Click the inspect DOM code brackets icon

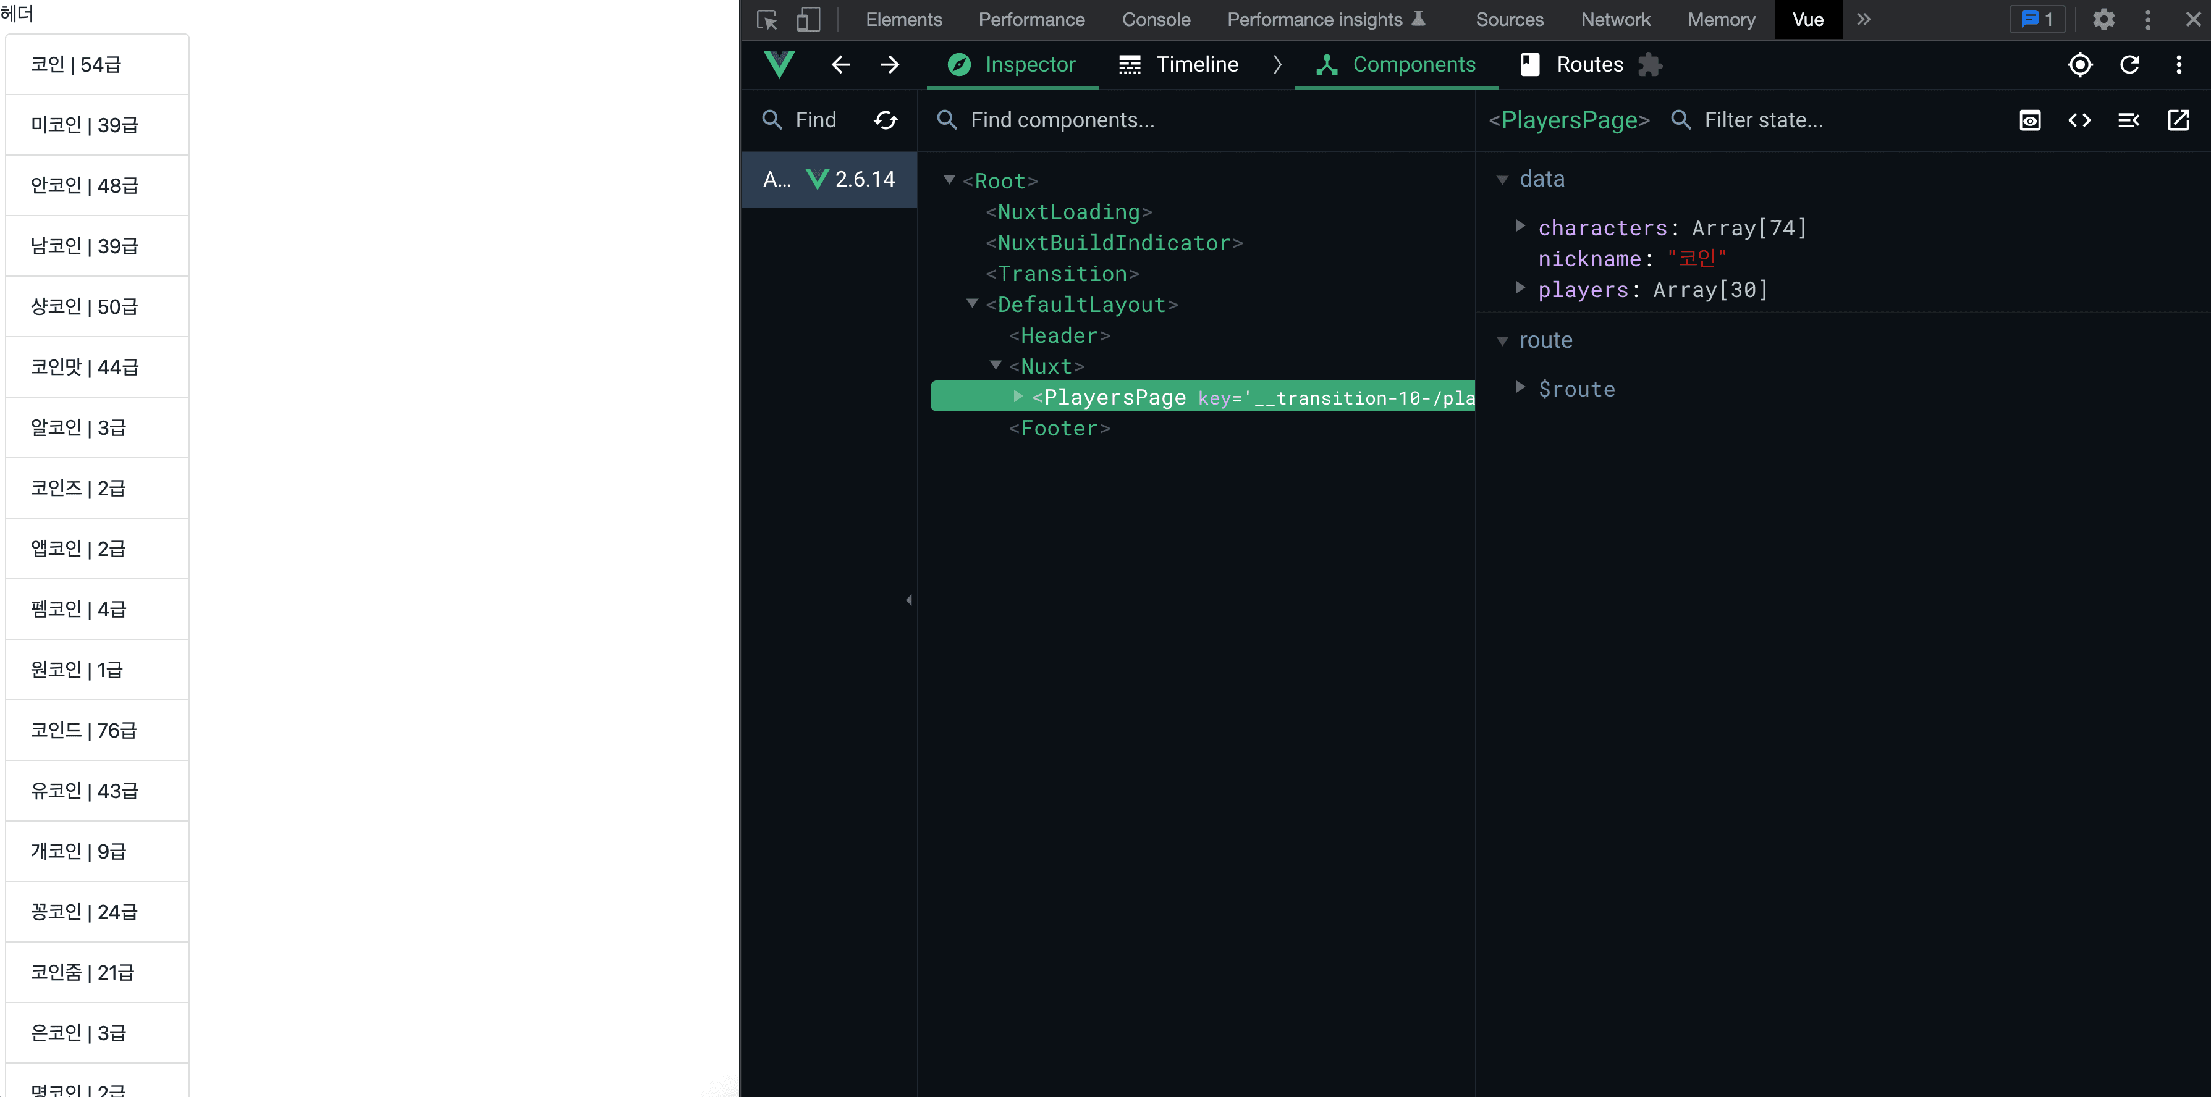pyautogui.click(x=2079, y=120)
